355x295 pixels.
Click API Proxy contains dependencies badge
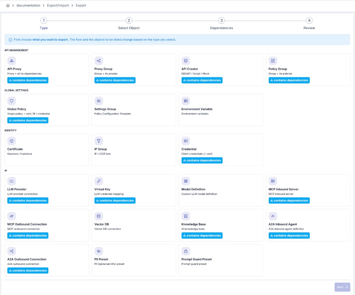coord(28,80)
